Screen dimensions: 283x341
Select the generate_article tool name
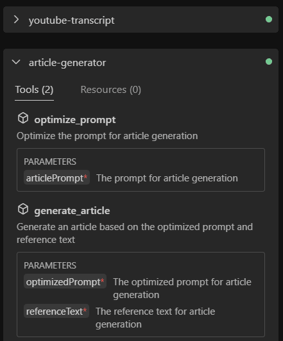click(x=72, y=211)
